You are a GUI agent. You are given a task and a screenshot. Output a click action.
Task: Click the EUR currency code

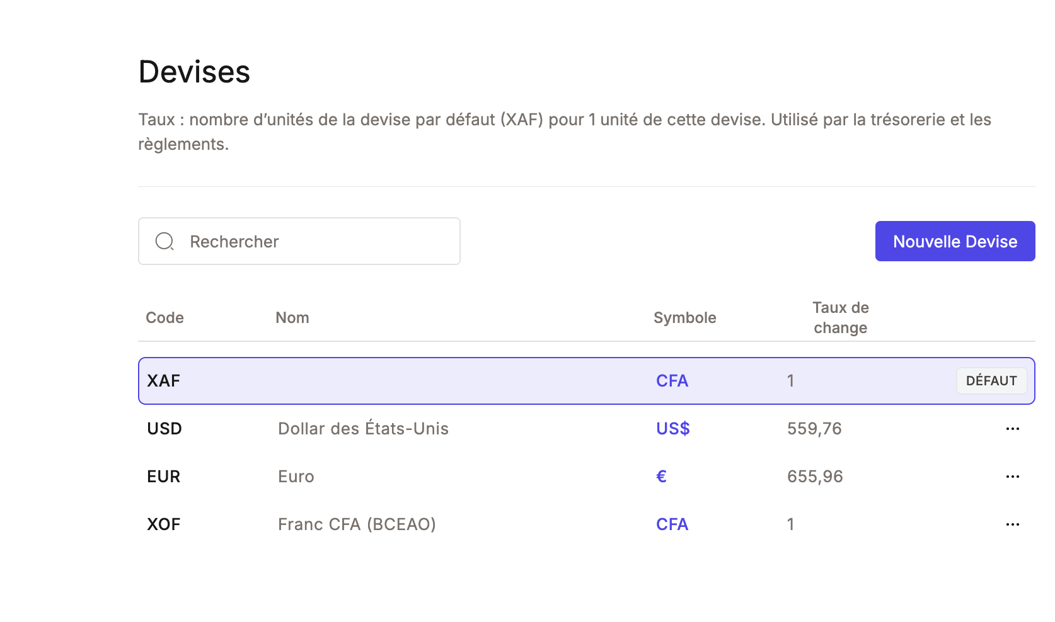(164, 477)
